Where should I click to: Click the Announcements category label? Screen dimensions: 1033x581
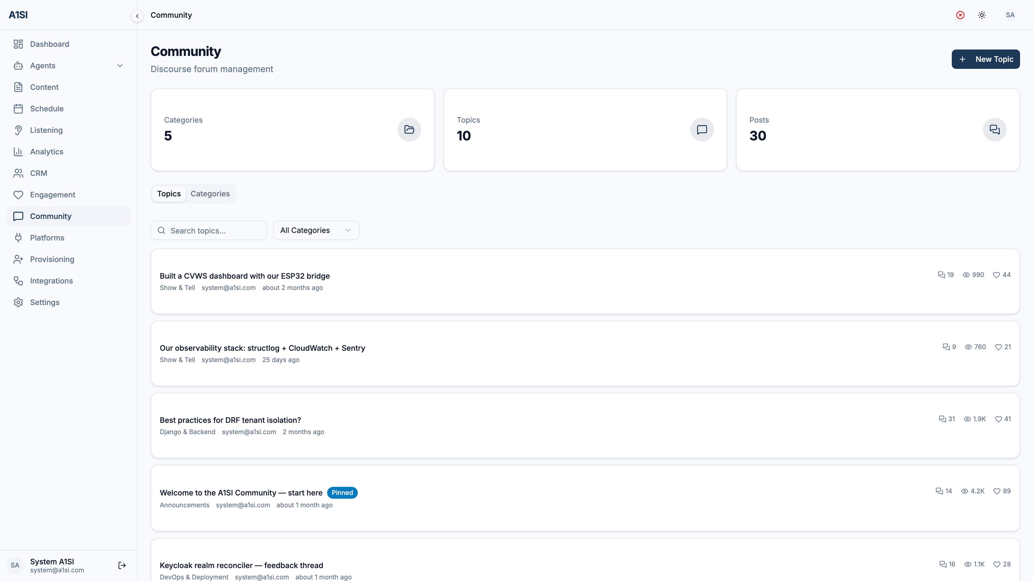[x=185, y=505]
